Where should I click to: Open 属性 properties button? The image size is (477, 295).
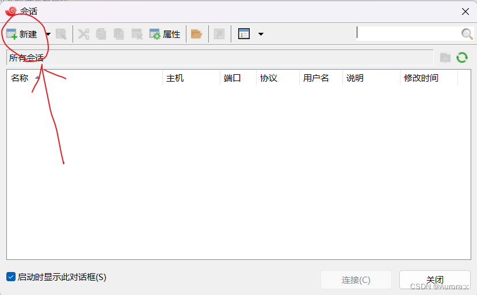165,34
